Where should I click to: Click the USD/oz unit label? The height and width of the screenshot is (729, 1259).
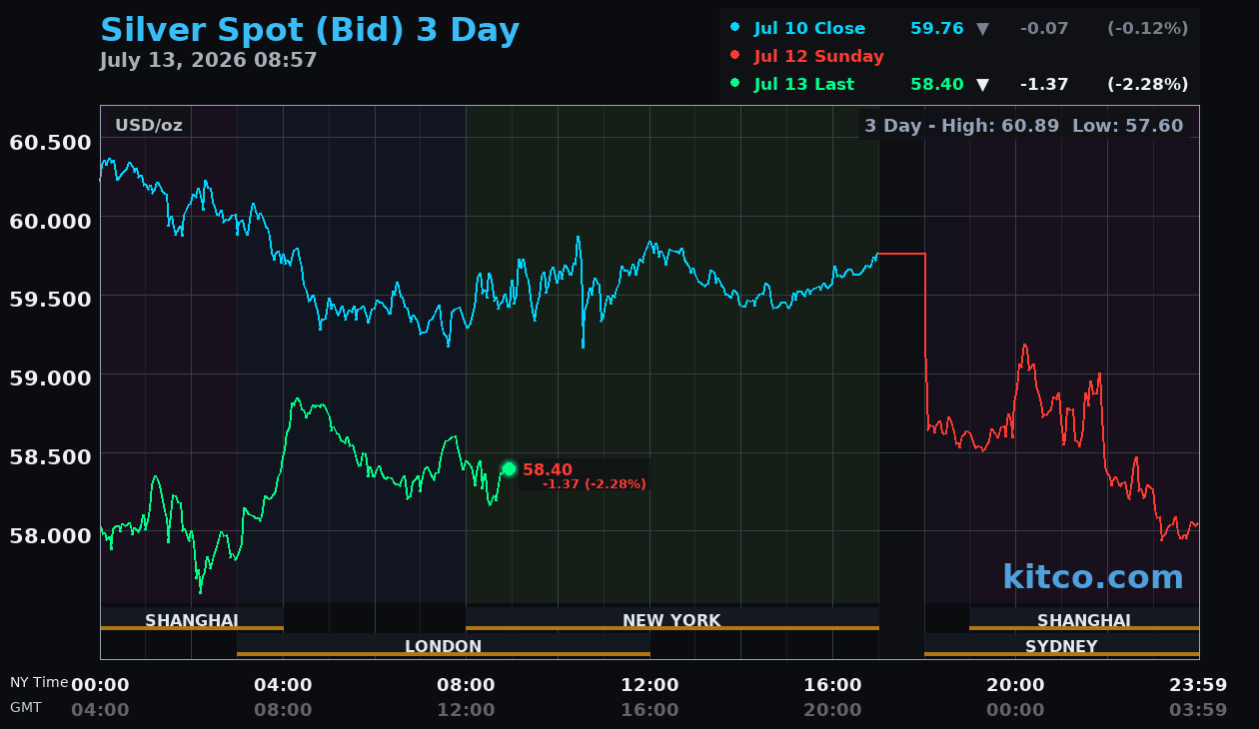click(x=148, y=125)
